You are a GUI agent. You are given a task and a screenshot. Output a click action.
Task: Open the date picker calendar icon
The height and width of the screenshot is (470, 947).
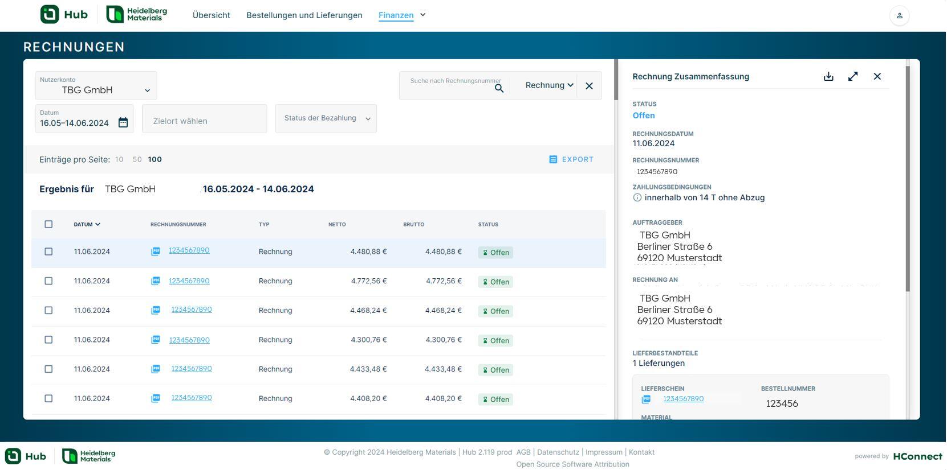(x=123, y=122)
